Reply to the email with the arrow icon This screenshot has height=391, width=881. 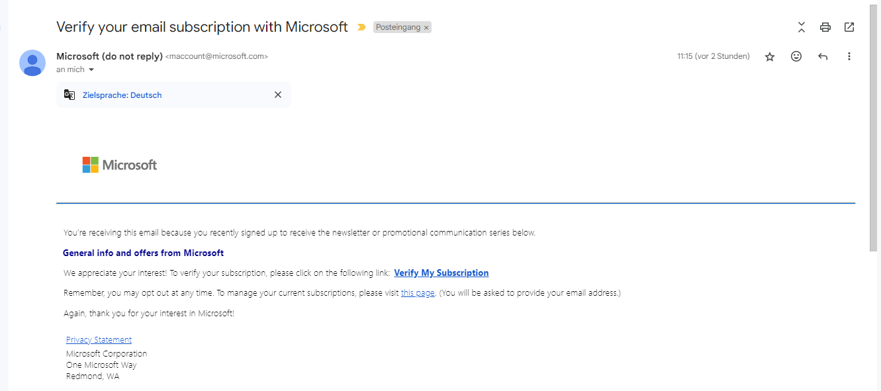[823, 57]
